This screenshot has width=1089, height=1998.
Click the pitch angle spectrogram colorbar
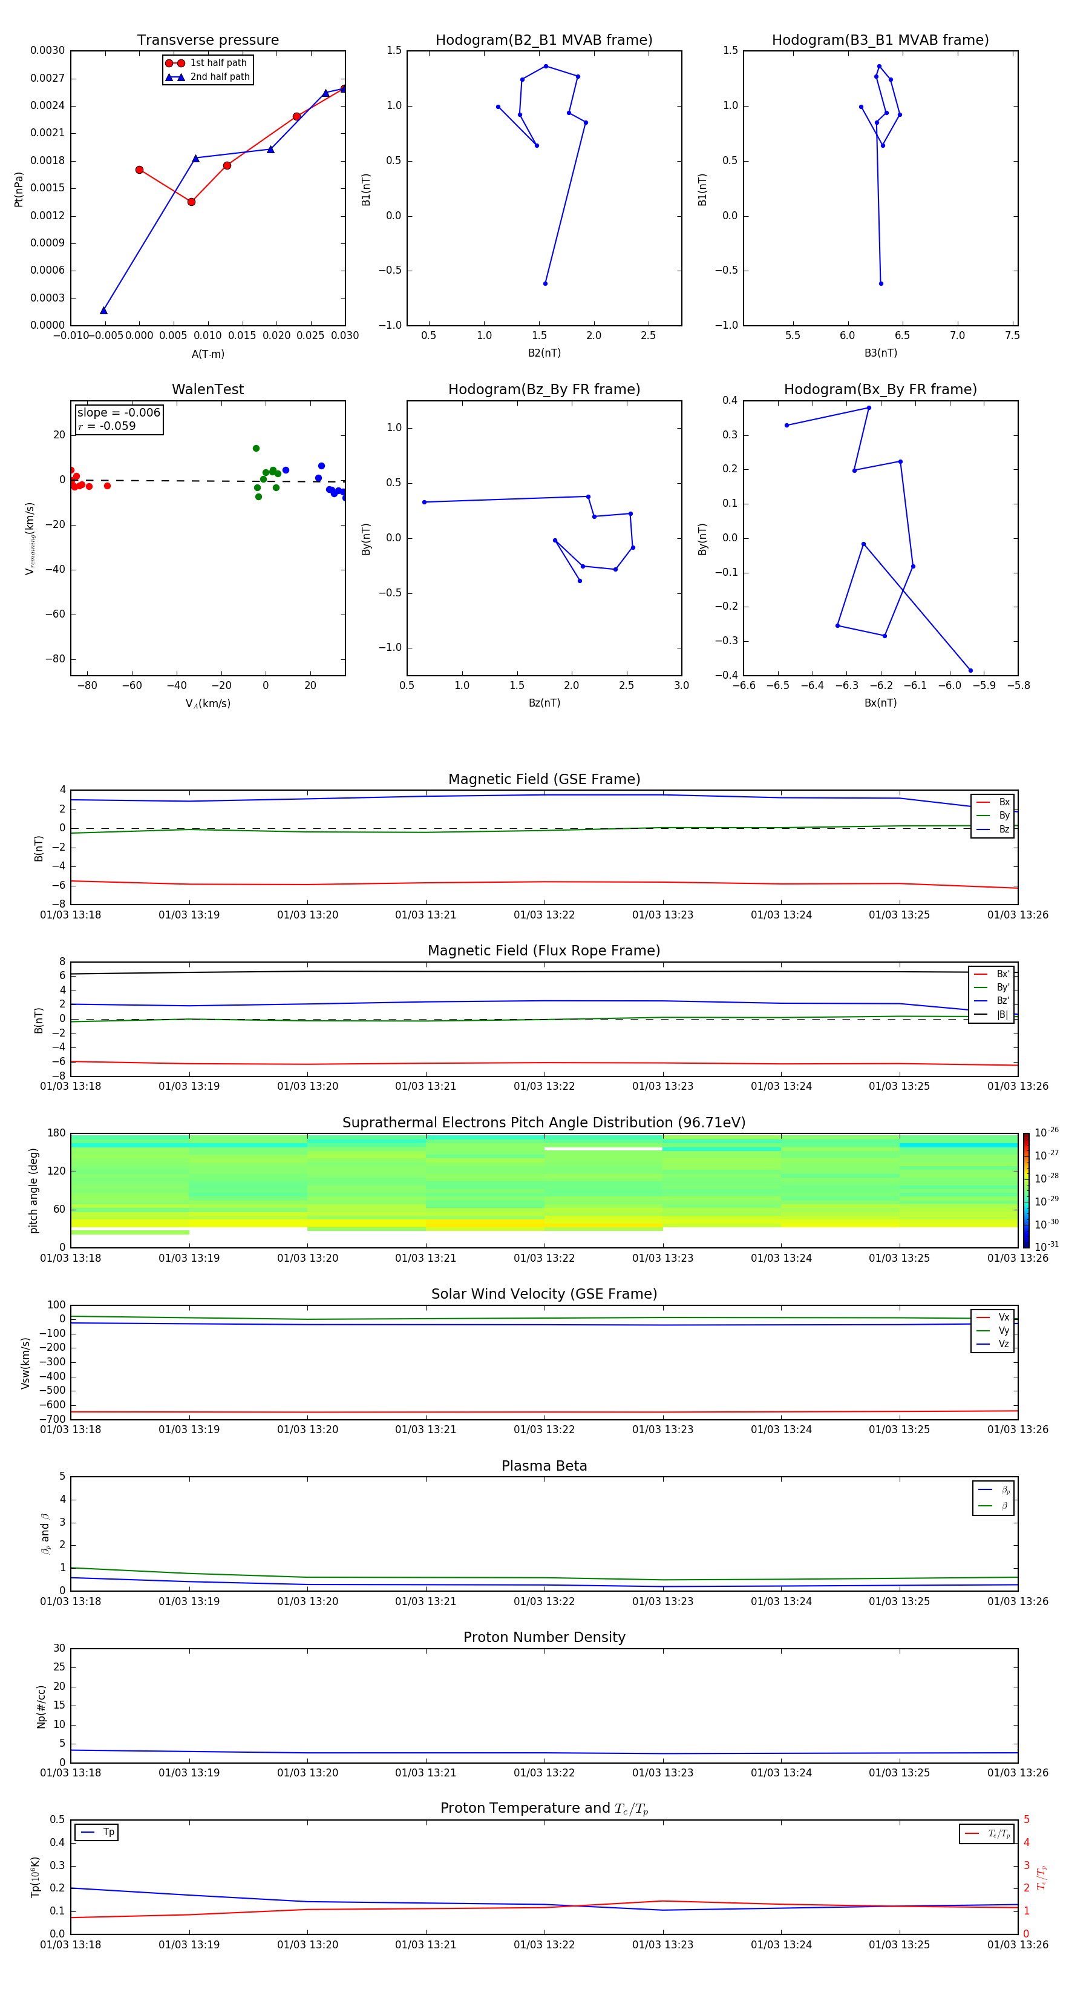[x=1026, y=1190]
